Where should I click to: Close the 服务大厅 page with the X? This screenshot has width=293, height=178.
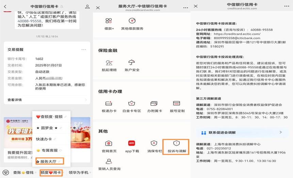(x=98, y=8)
